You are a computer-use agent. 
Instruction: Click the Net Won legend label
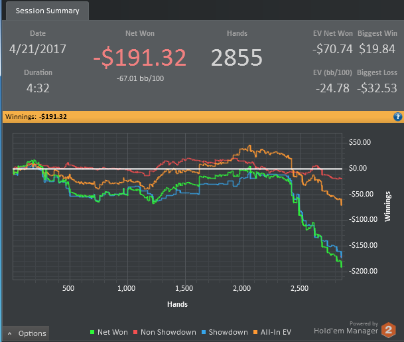[x=113, y=332]
